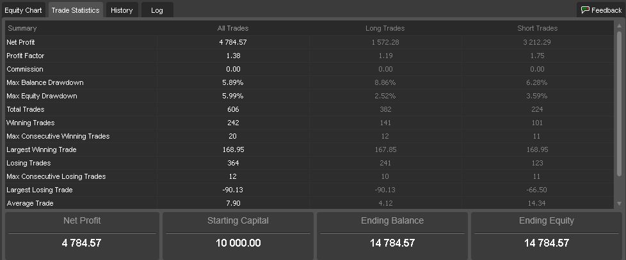
Task: Click the All Trades column header
Action: pos(233,28)
